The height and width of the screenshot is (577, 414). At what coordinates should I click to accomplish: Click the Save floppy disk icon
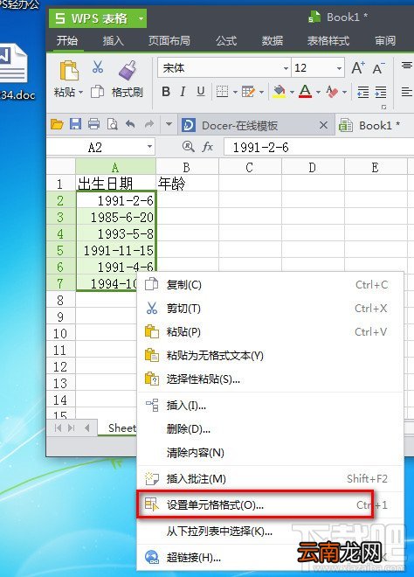(x=75, y=124)
